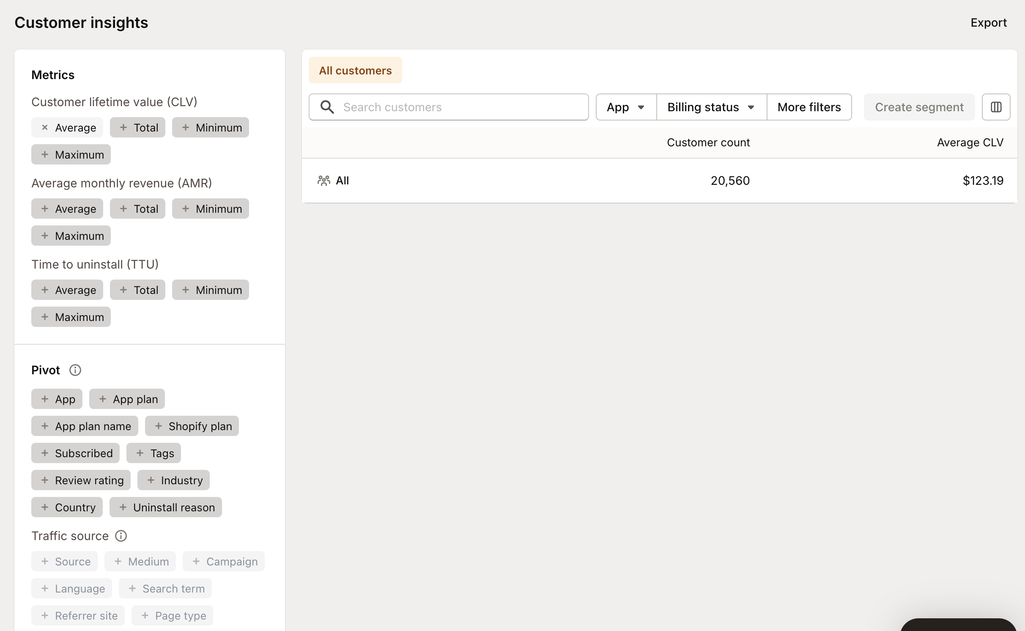Click the Export link
The image size is (1025, 631).
988,22
